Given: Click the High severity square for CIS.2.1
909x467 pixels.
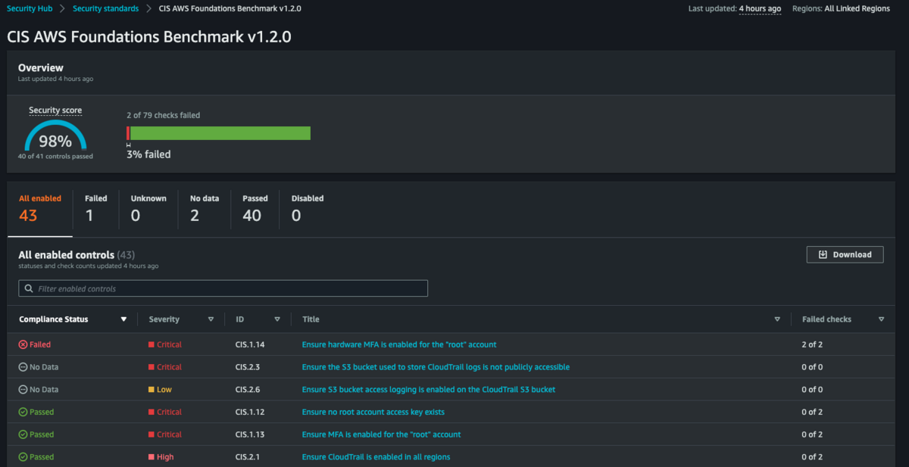Looking at the screenshot, I should click(x=151, y=457).
